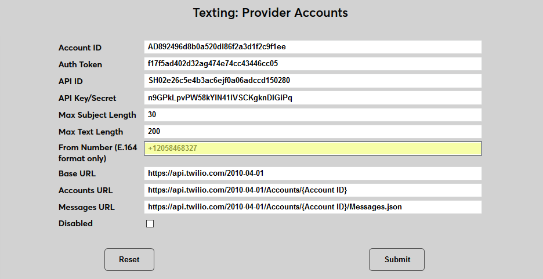Click the Base URL input field
The width and height of the screenshot is (543, 279).
[313, 173]
